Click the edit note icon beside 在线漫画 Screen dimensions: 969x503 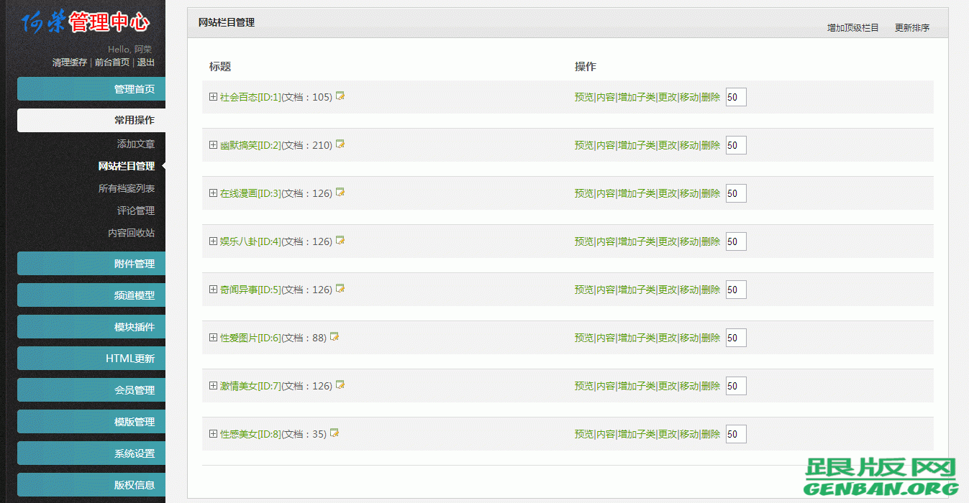click(x=340, y=193)
